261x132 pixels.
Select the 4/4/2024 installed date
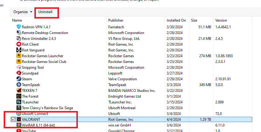(x=174, y=120)
